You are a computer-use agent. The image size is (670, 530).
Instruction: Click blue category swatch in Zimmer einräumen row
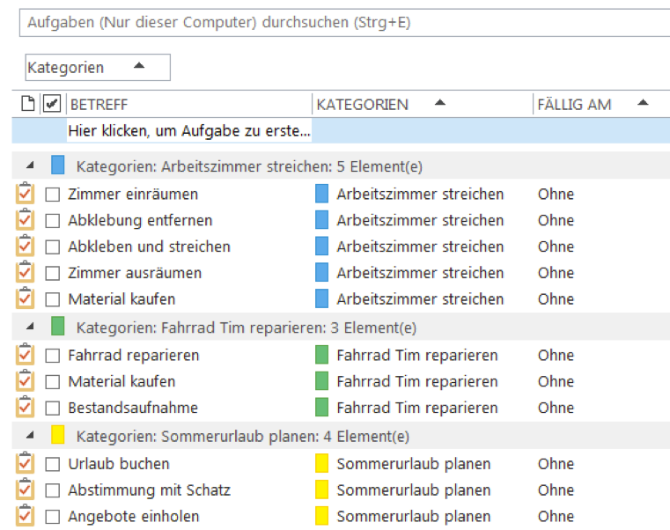(x=321, y=193)
